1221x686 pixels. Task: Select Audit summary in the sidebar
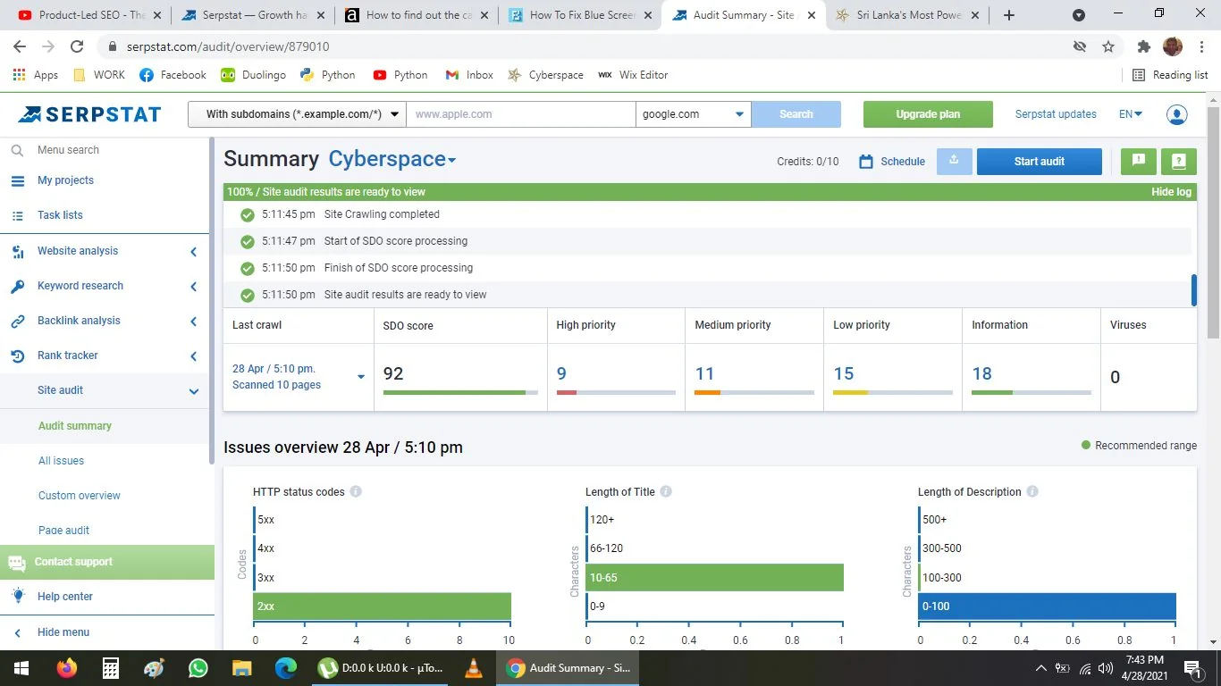(75, 426)
